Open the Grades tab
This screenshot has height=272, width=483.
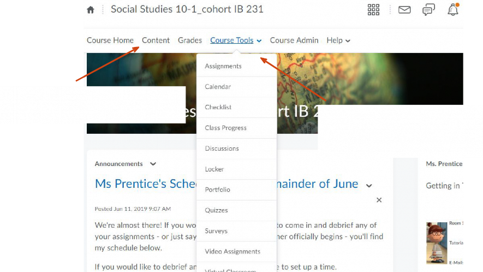tap(190, 40)
